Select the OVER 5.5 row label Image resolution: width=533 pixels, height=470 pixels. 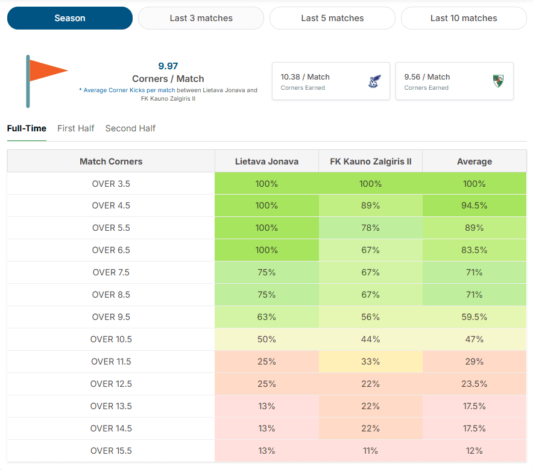(111, 228)
